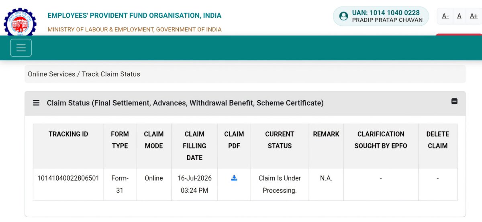
Task: Click Claim Is Under Processing status
Action: click(280, 184)
